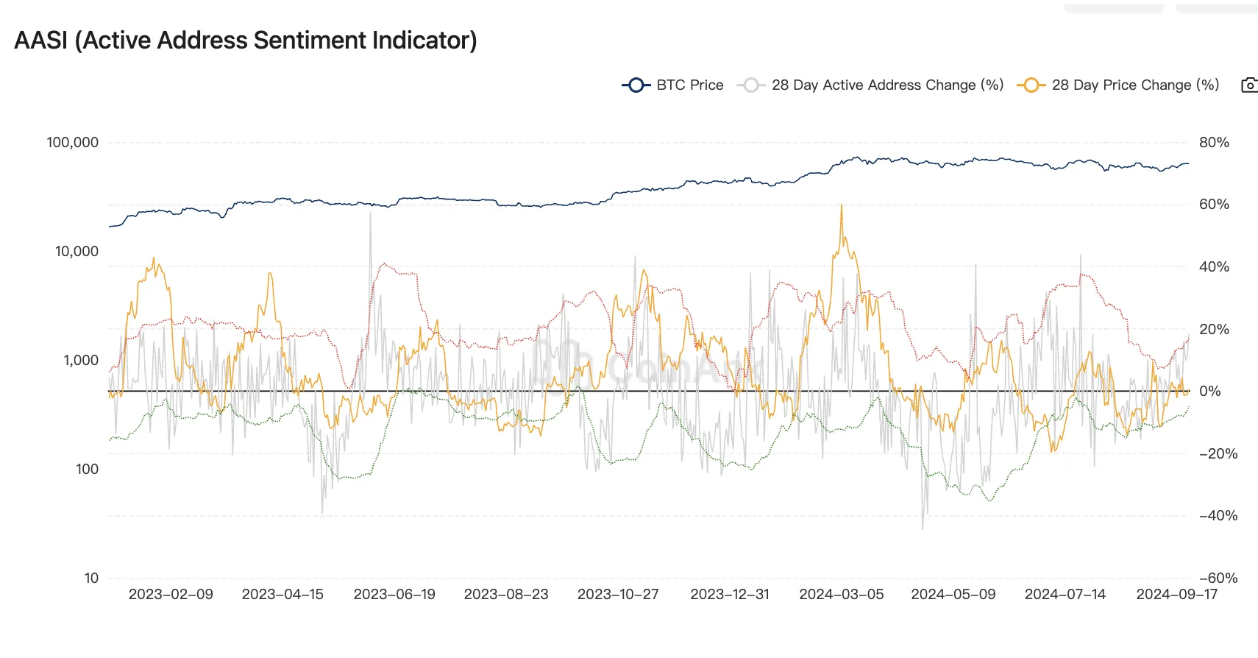Click the grey active address spike near June 2023

[x=370, y=213]
